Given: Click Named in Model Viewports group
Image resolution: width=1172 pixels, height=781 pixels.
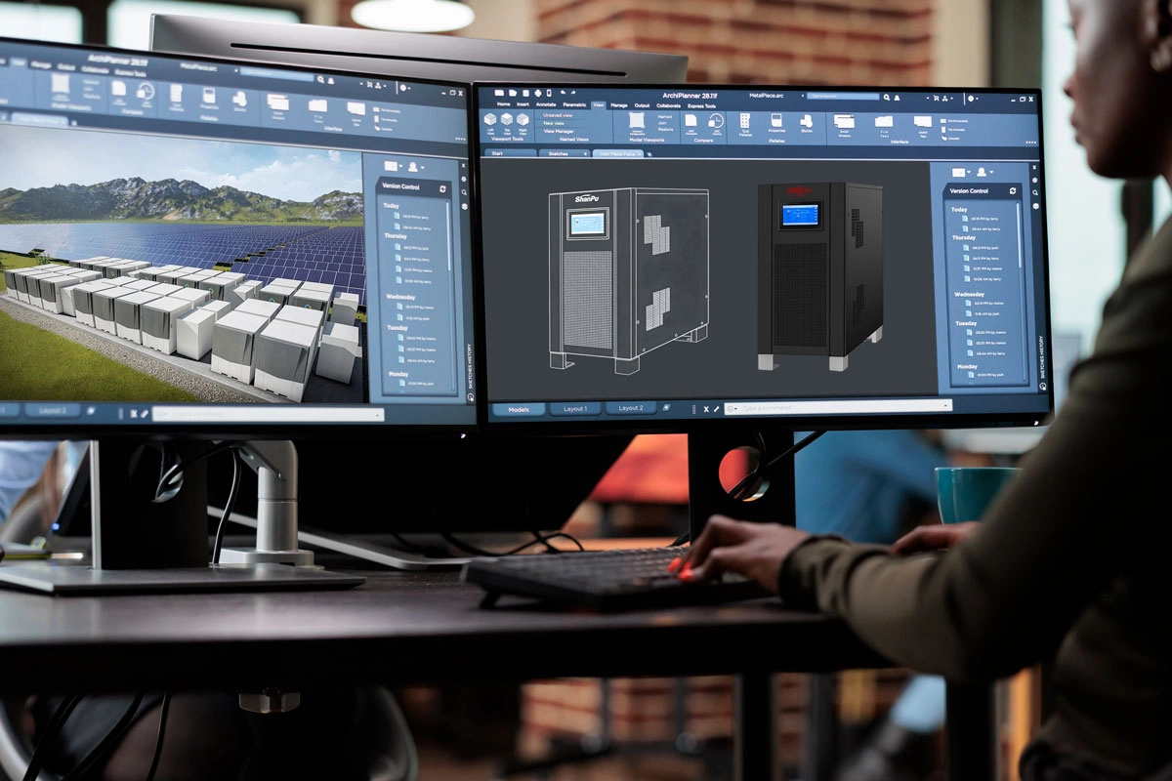Looking at the screenshot, I should (665, 116).
